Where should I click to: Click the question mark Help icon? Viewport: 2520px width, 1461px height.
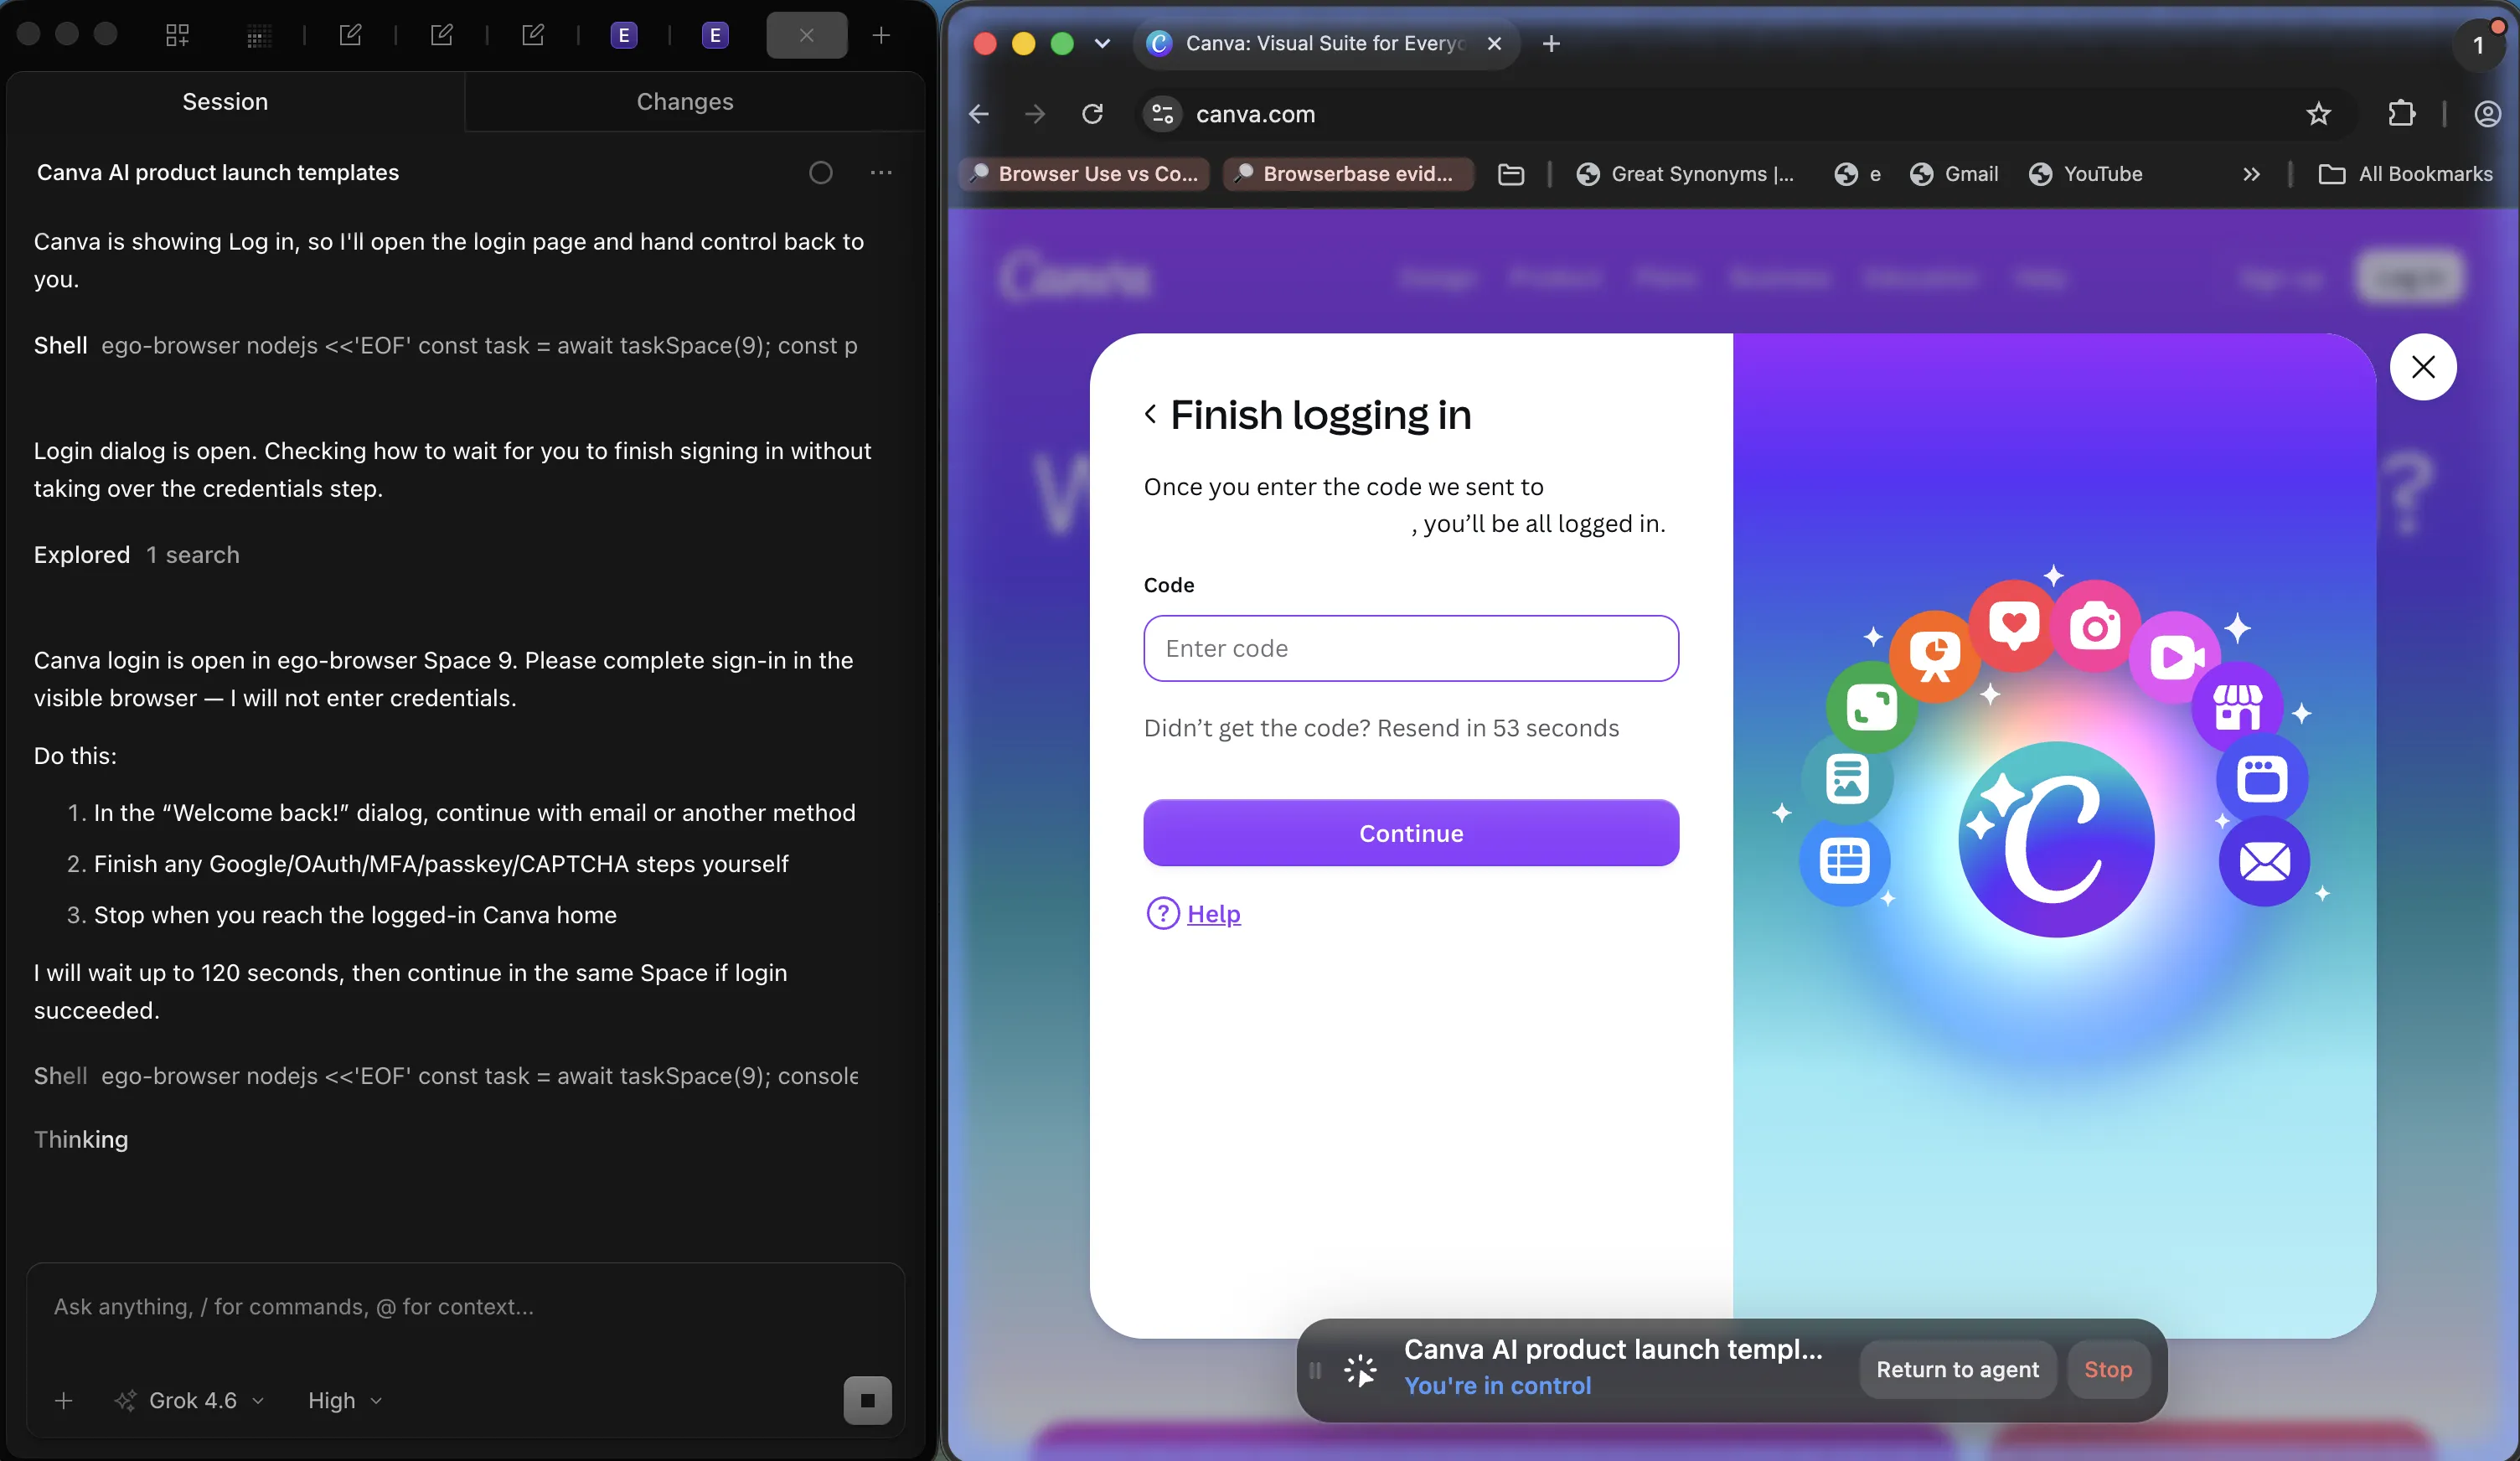(1162, 913)
